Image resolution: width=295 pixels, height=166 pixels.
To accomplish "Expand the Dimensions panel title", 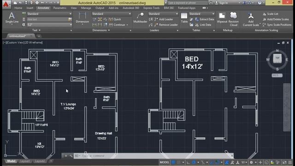I will (x=101, y=30).
